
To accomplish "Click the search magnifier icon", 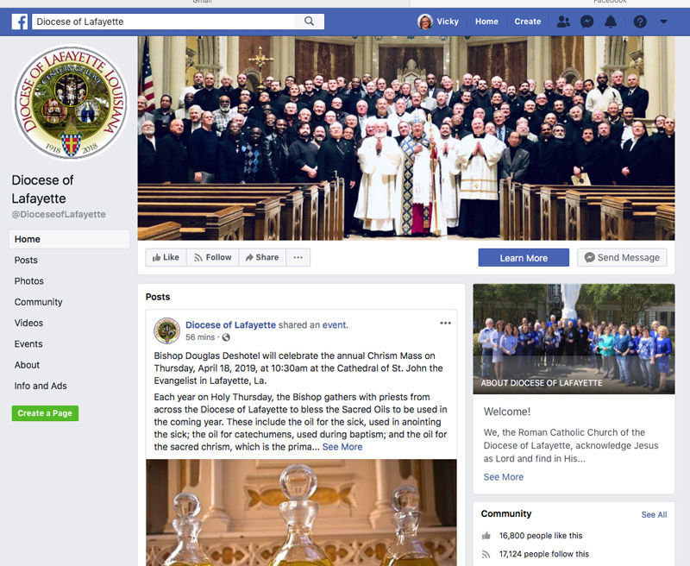I will coord(310,21).
